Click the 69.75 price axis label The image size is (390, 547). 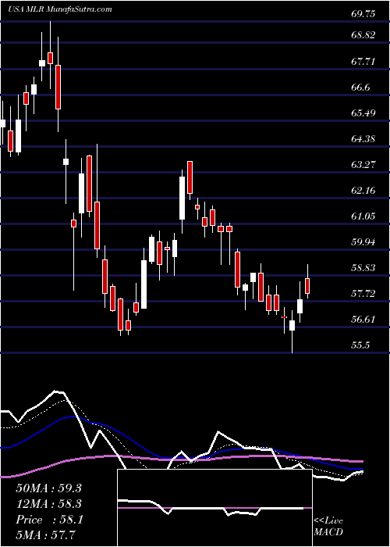click(x=363, y=13)
